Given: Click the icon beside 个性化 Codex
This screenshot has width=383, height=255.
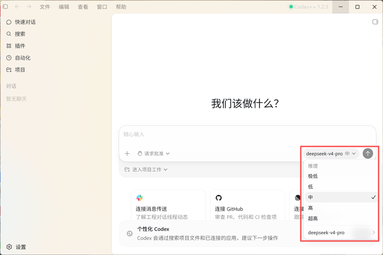Looking at the screenshot, I should 130,233.
